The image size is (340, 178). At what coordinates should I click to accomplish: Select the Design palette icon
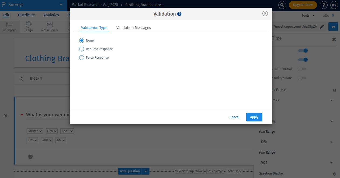click(x=28, y=24)
